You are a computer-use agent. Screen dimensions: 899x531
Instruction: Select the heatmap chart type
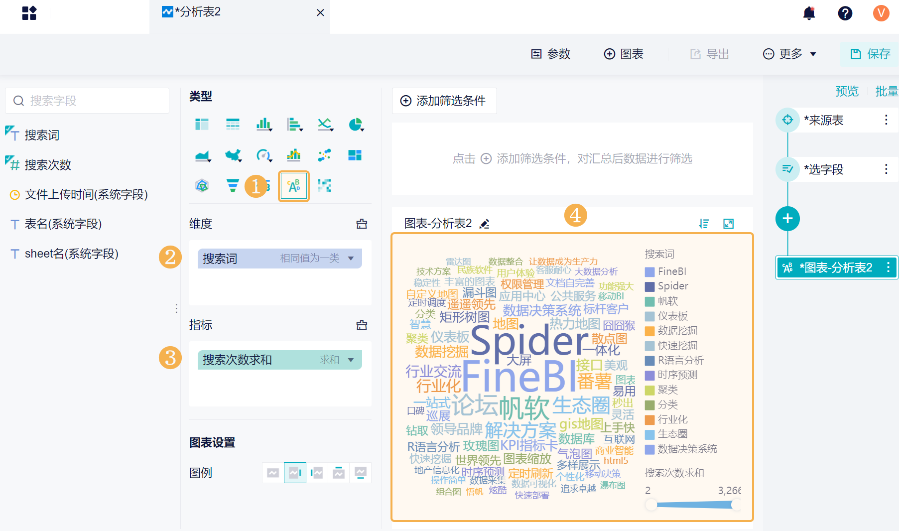[324, 186]
